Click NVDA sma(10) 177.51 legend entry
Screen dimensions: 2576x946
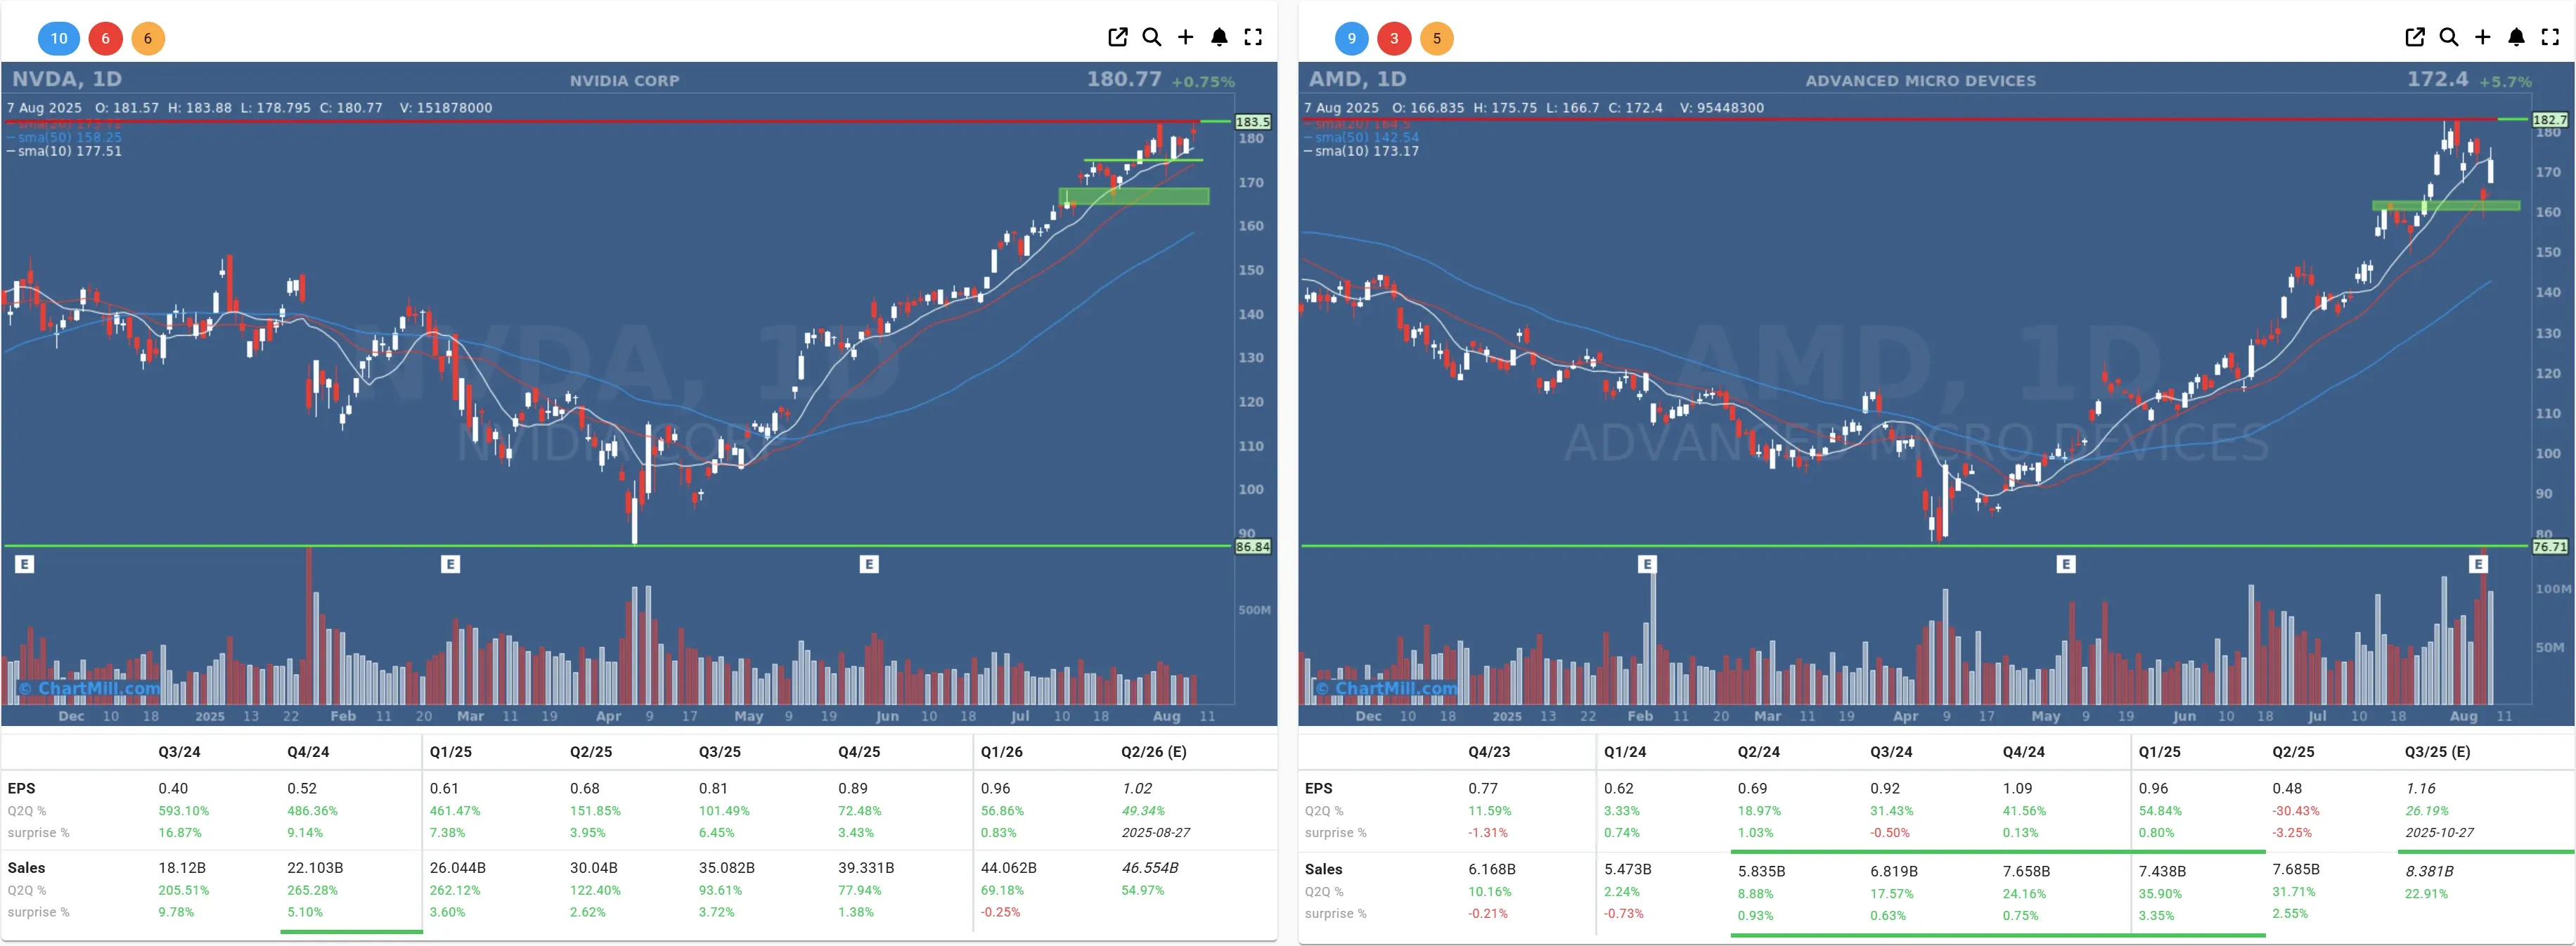[x=65, y=151]
